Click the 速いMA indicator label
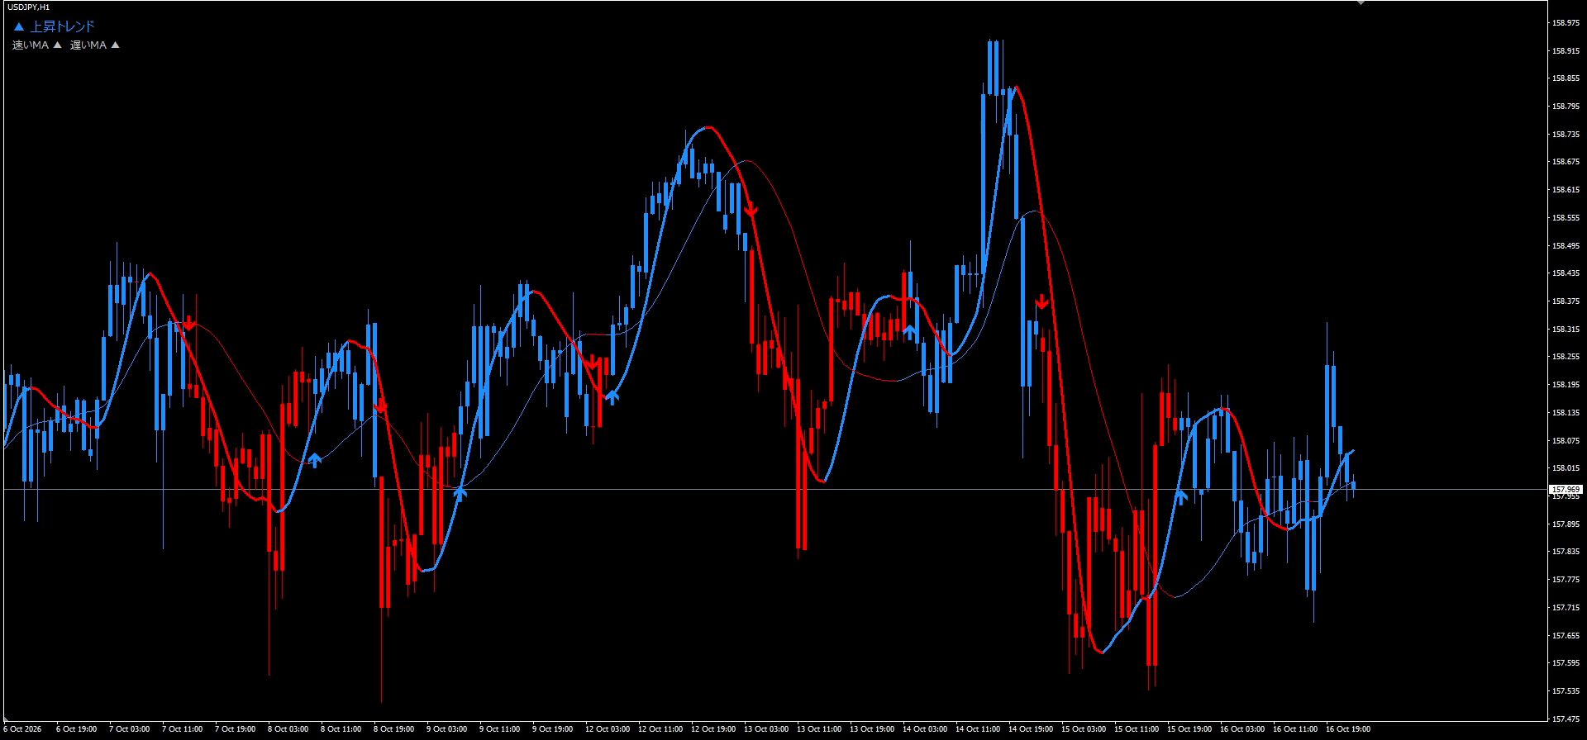Screen dimensions: 1587x740 tap(31, 45)
